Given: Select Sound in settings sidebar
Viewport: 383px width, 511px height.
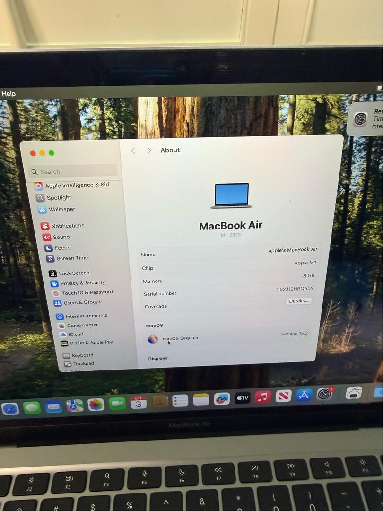Looking at the screenshot, I should 61,237.
